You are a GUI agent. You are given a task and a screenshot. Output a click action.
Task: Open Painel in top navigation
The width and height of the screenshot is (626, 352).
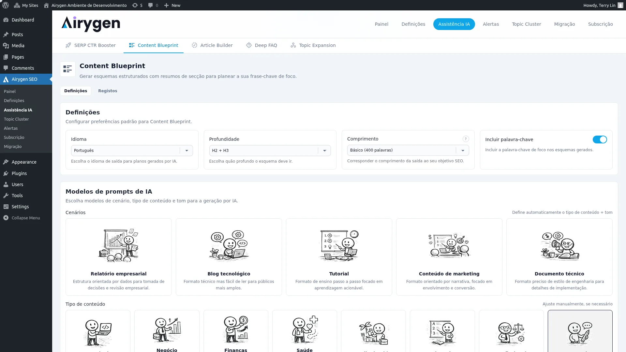[x=381, y=24]
